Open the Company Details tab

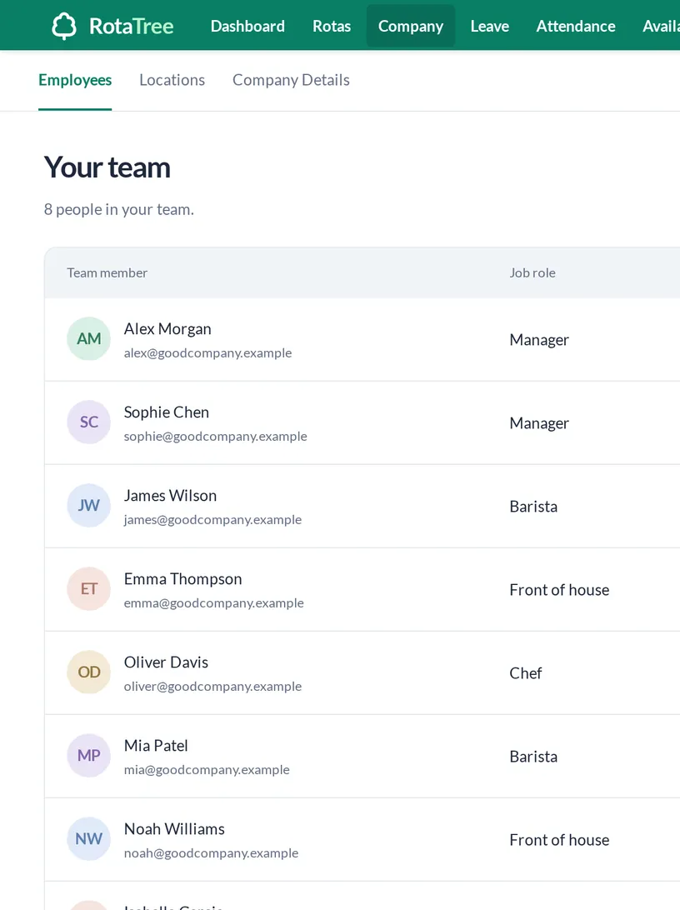click(292, 80)
